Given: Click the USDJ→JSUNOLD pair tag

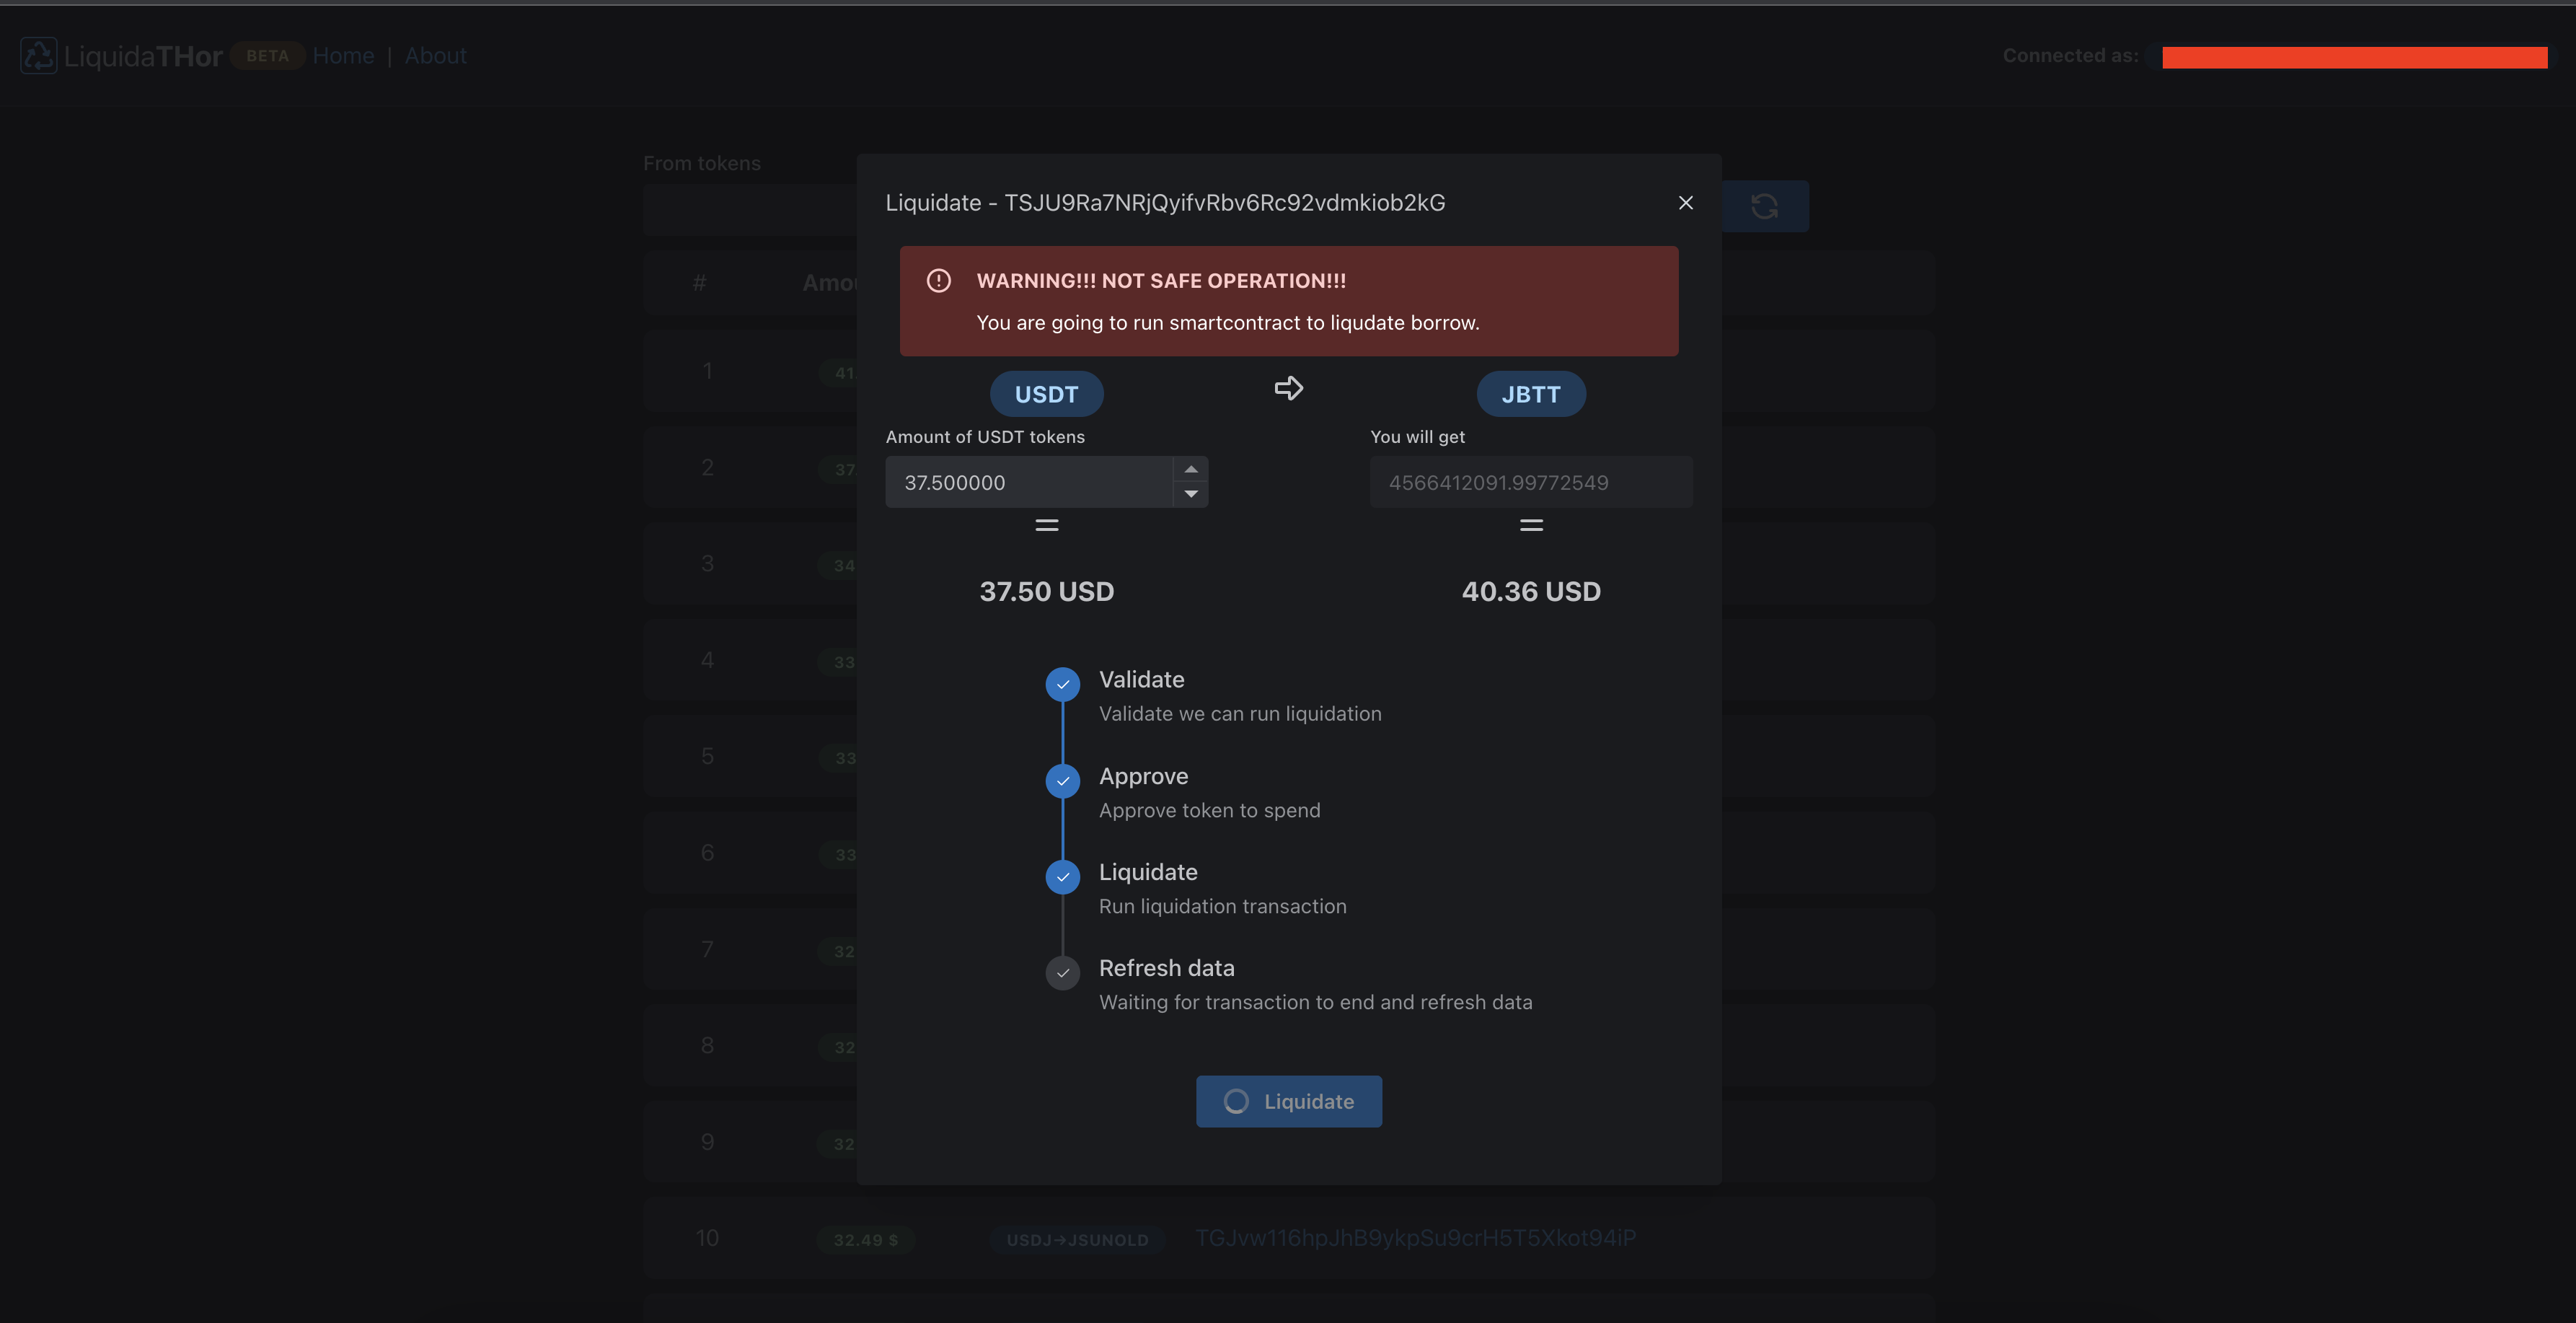Looking at the screenshot, I should (1077, 1240).
